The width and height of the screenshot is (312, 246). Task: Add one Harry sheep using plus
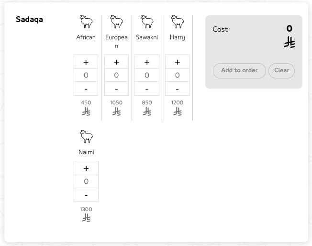pyautogui.click(x=178, y=62)
